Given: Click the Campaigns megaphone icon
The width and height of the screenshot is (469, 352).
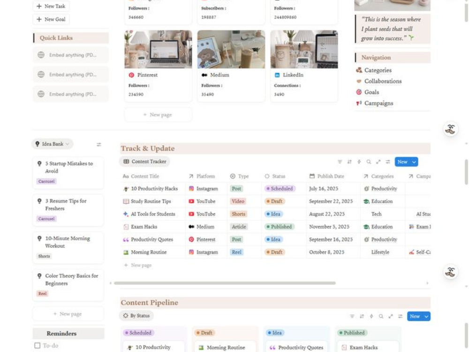Looking at the screenshot, I should click(359, 103).
